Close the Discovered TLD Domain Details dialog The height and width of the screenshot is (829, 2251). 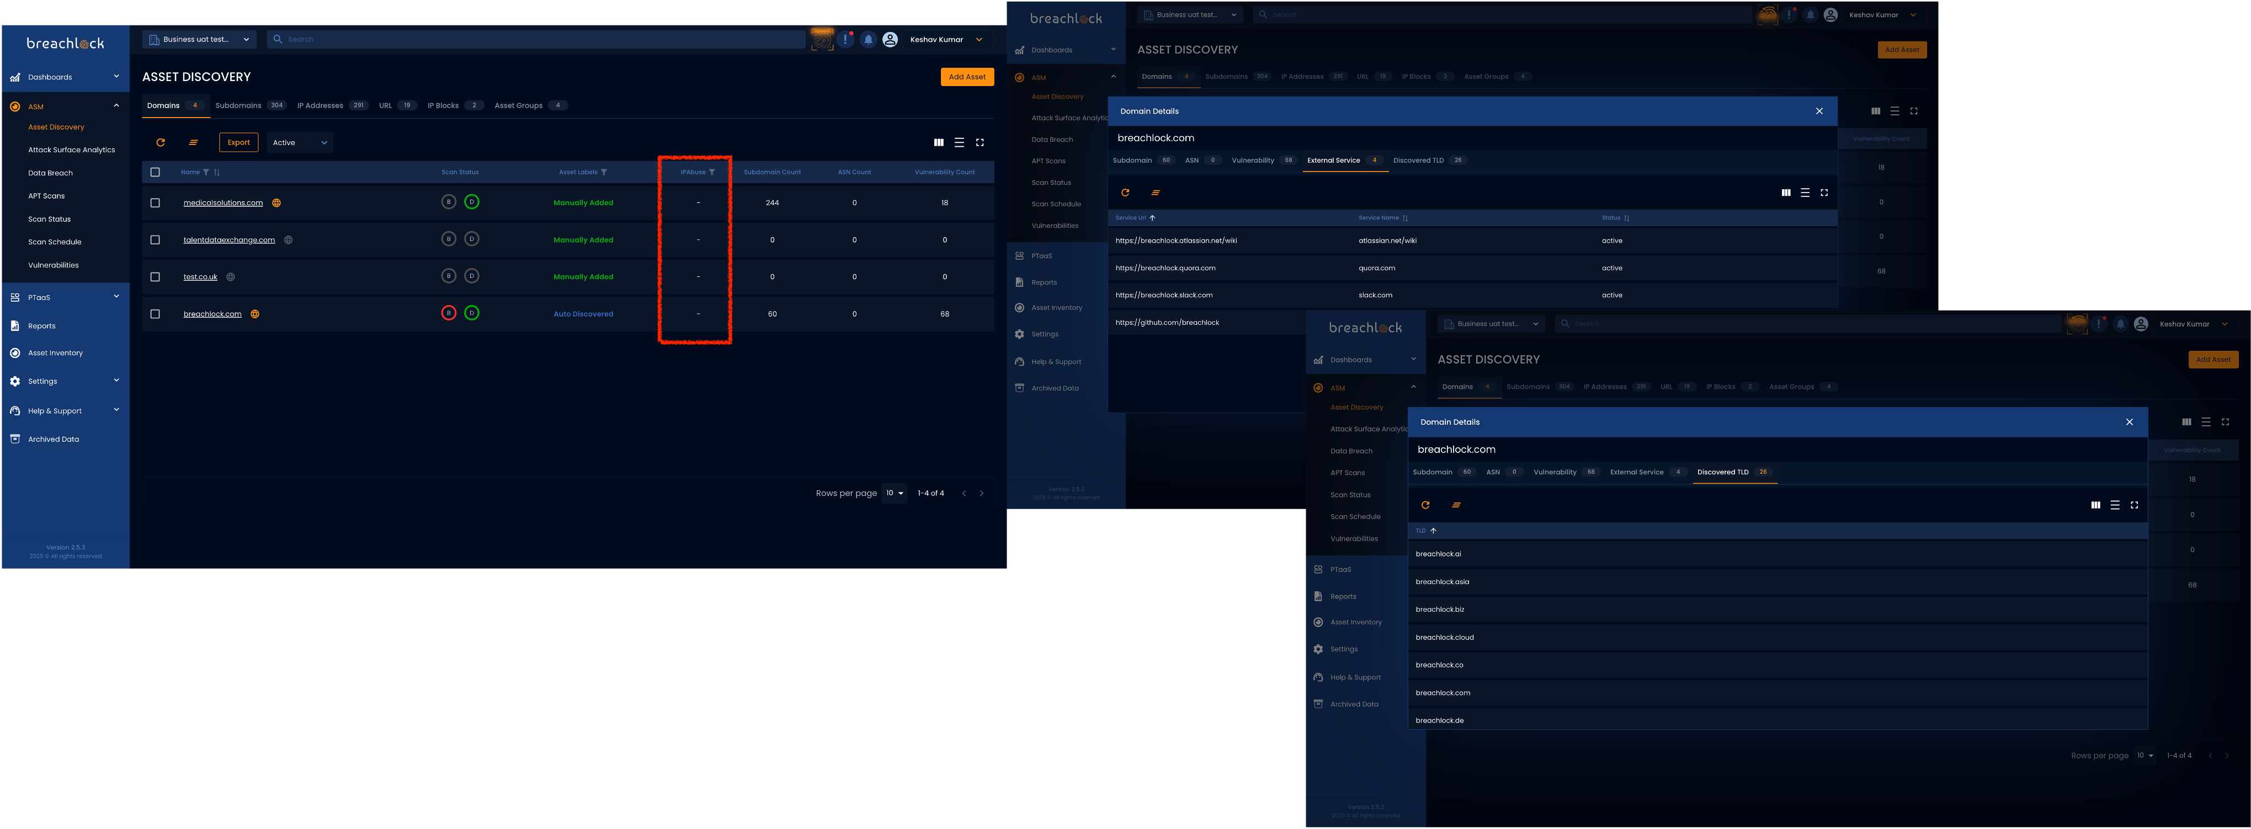pyautogui.click(x=2130, y=422)
